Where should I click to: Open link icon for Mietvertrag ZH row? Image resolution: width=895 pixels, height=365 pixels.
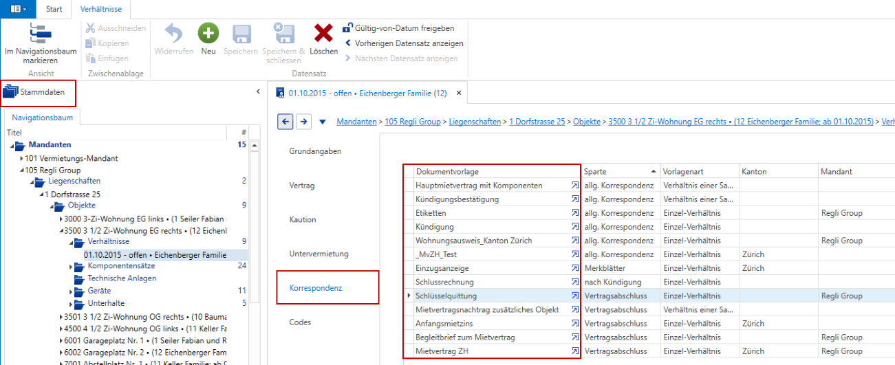[574, 351]
